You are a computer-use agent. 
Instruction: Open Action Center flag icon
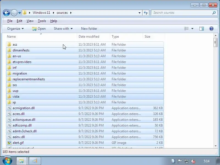coord(180,161)
